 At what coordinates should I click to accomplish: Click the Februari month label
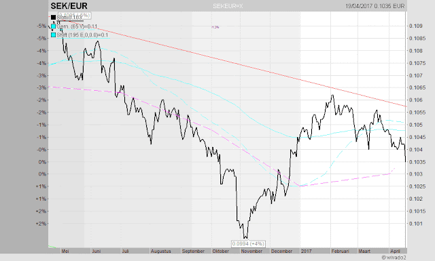tap(341, 251)
